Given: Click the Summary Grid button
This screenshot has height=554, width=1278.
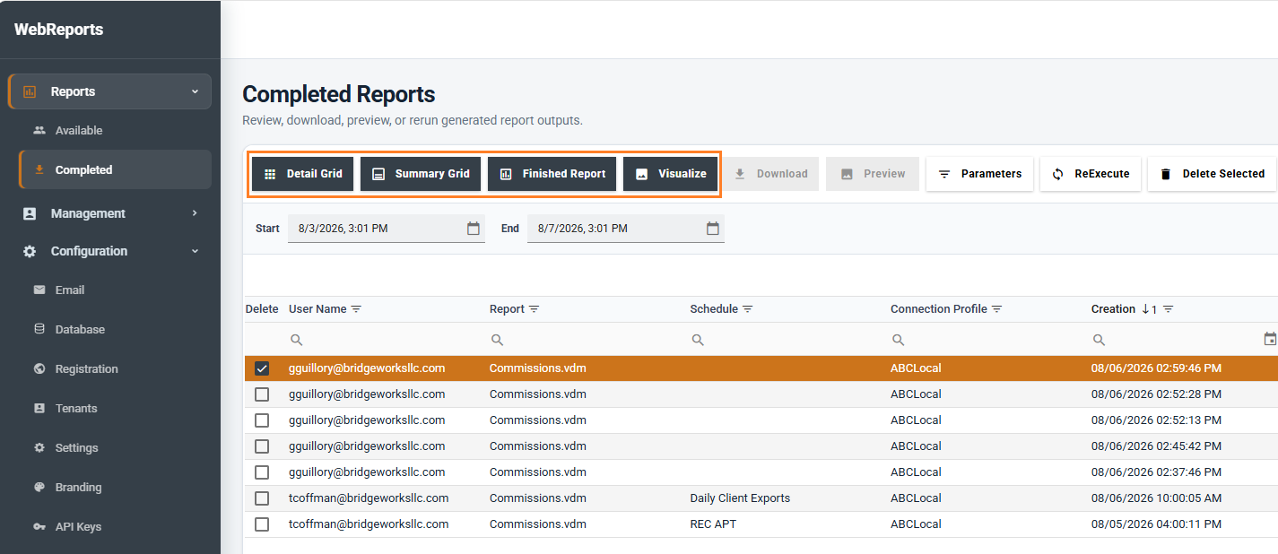Looking at the screenshot, I should coord(421,174).
